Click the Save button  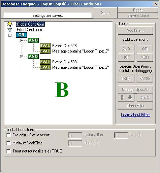coord(105,13)
